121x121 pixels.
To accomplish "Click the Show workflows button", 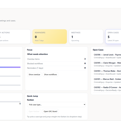I will pos(51,74).
